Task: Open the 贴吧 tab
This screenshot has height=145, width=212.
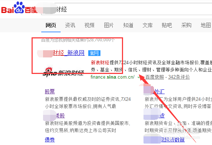Action: [x=167, y=25]
